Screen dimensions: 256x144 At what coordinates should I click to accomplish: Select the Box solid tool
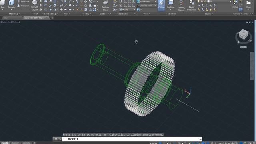pos(3,4)
